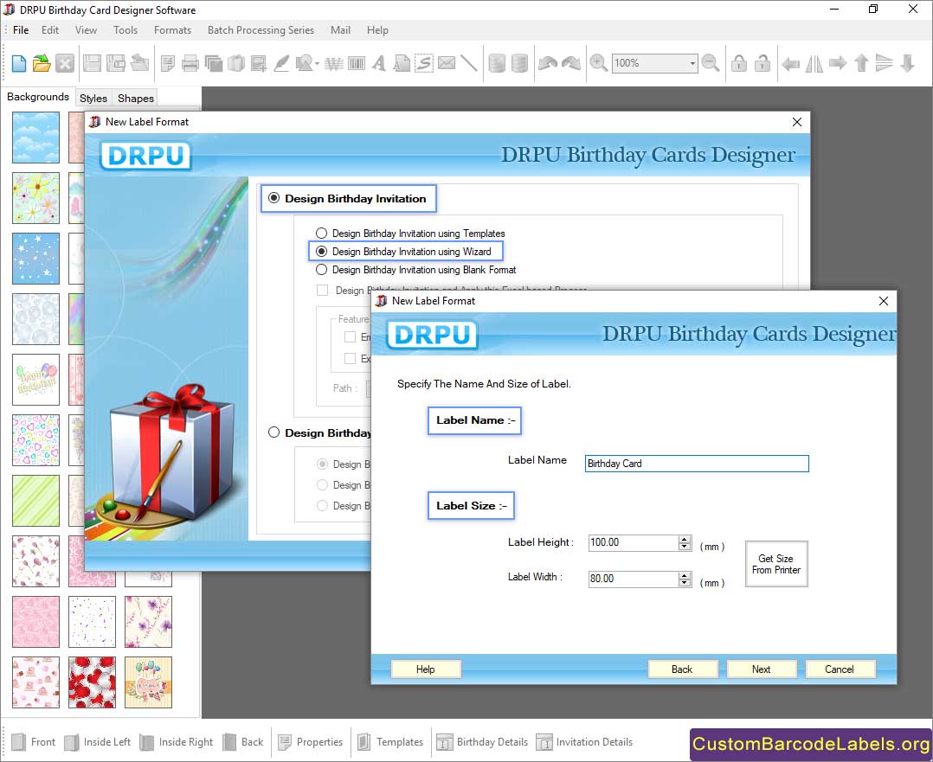
Task: Click the Label Name text field
Action: 697,464
